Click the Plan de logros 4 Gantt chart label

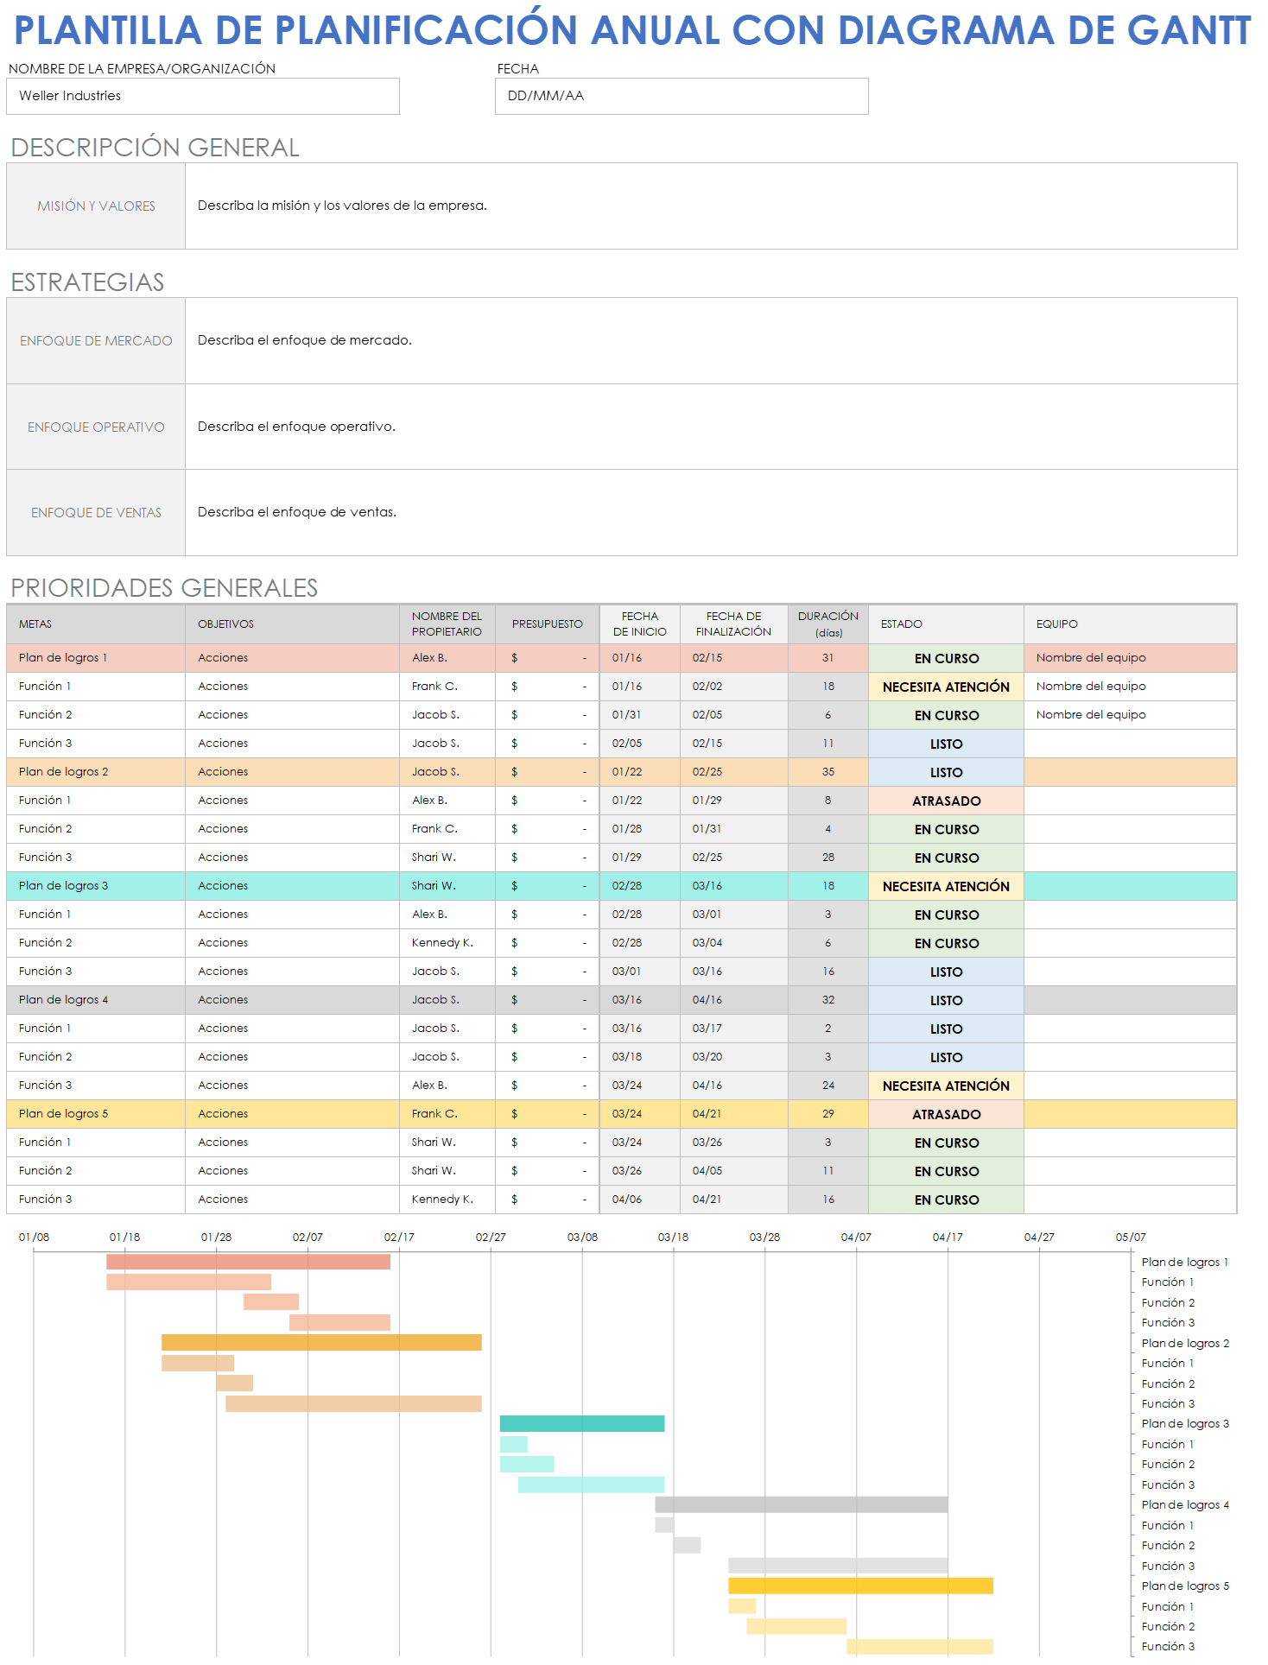[1184, 1504]
